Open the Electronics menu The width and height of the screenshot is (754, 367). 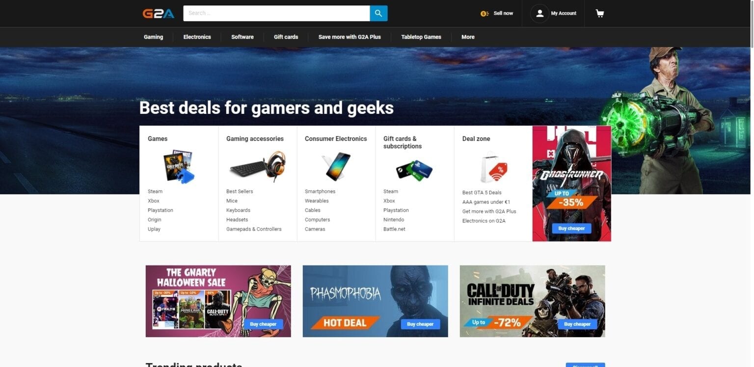tap(197, 37)
